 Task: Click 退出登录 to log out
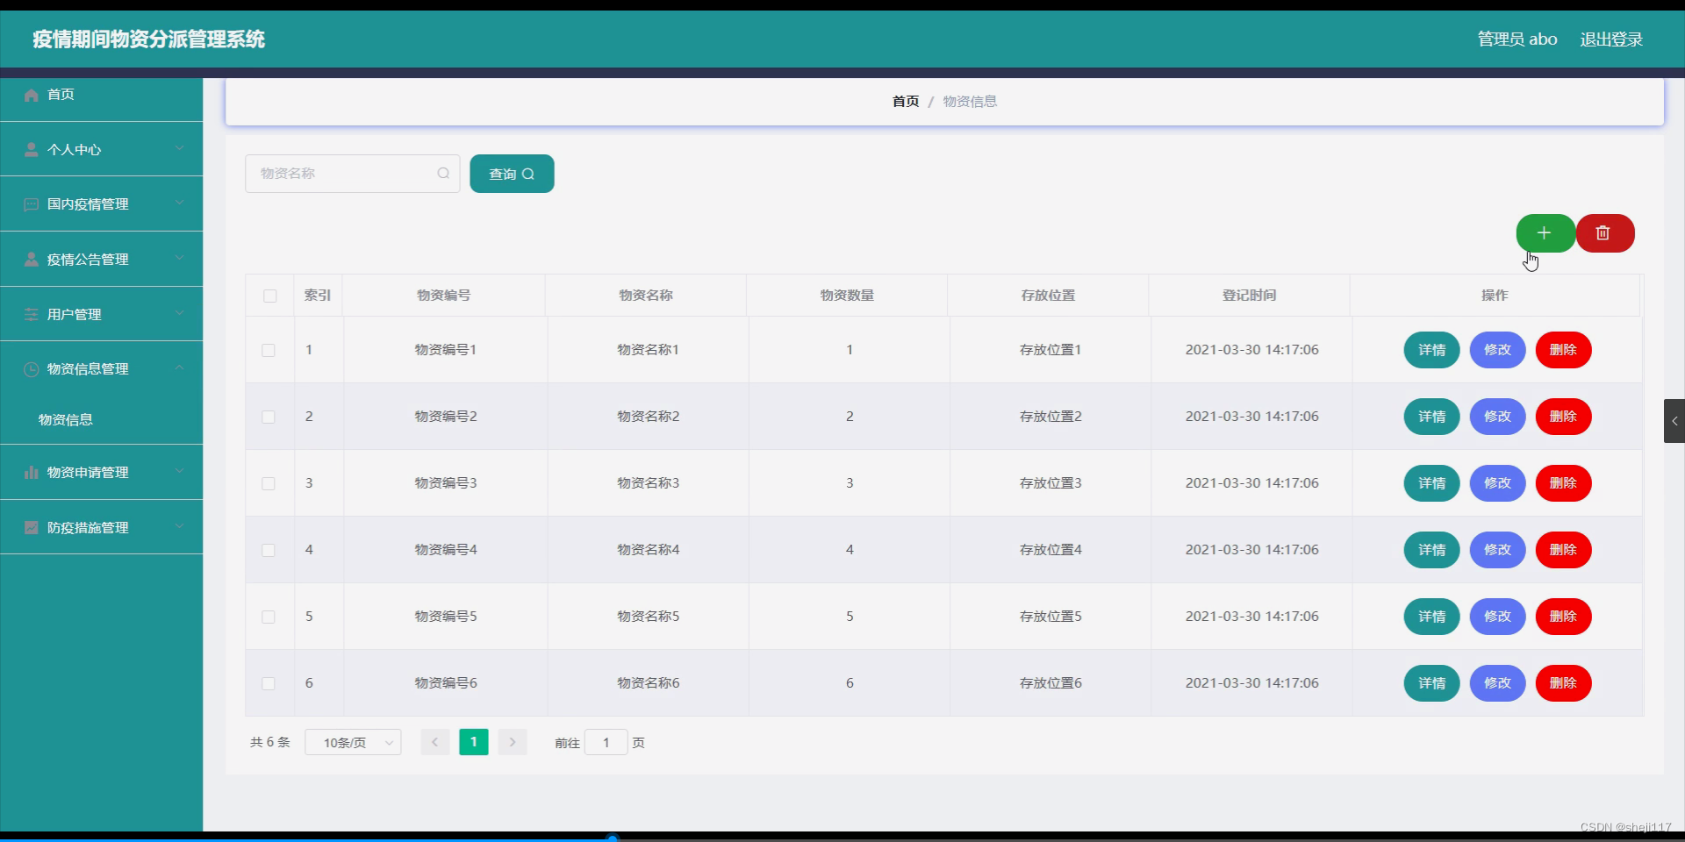pyautogui.click(x=1611, y=39)
